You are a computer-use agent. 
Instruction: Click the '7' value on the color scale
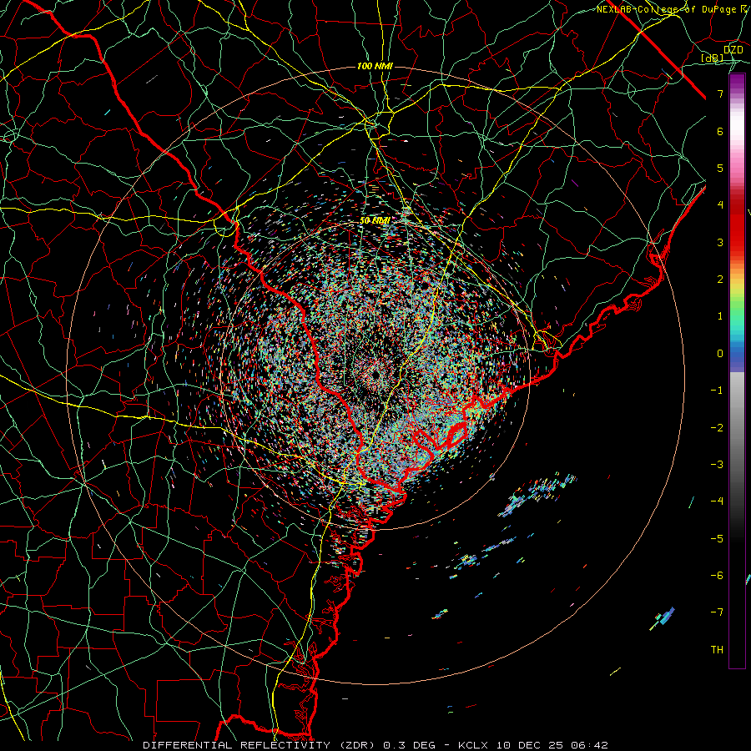coord(720,93)
